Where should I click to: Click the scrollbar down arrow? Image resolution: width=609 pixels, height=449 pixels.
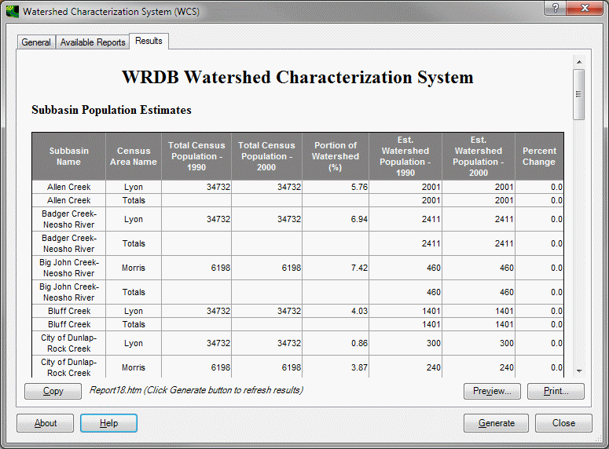coord(578,371)
